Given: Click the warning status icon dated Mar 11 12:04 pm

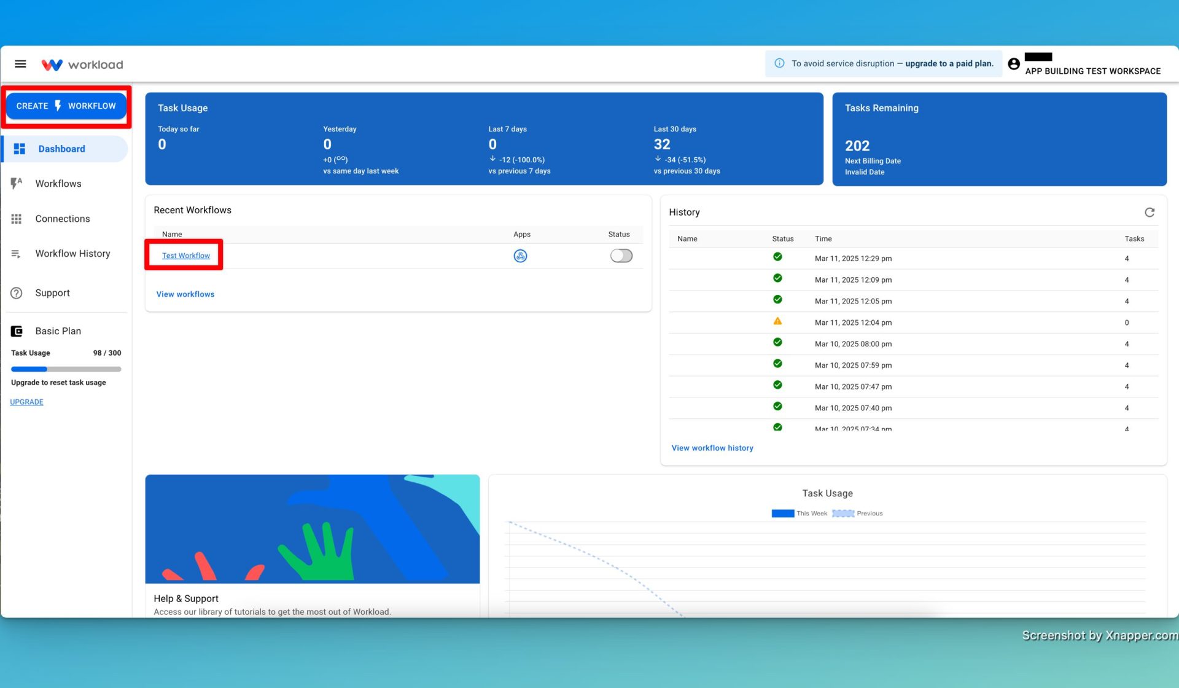Looking at the screenshot, I should click(x=778, y=321).
